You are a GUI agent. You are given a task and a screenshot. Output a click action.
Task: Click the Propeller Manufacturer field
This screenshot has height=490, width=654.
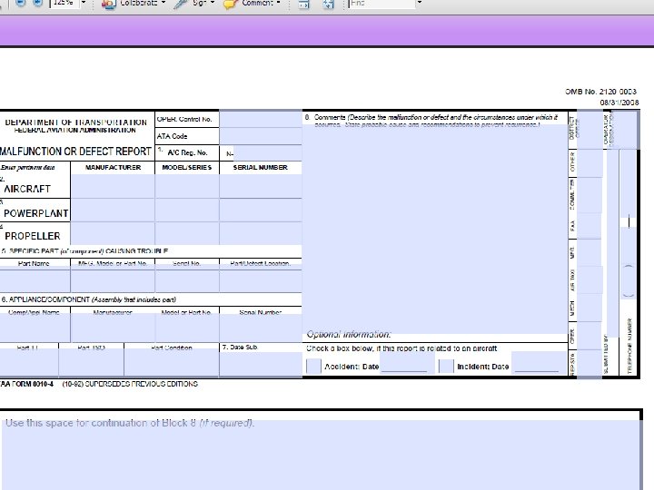coord(113,233)
